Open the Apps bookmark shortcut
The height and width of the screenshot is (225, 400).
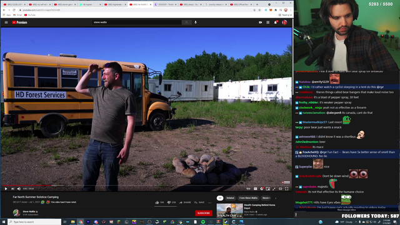pyautogui.click(x=7, y=15)
